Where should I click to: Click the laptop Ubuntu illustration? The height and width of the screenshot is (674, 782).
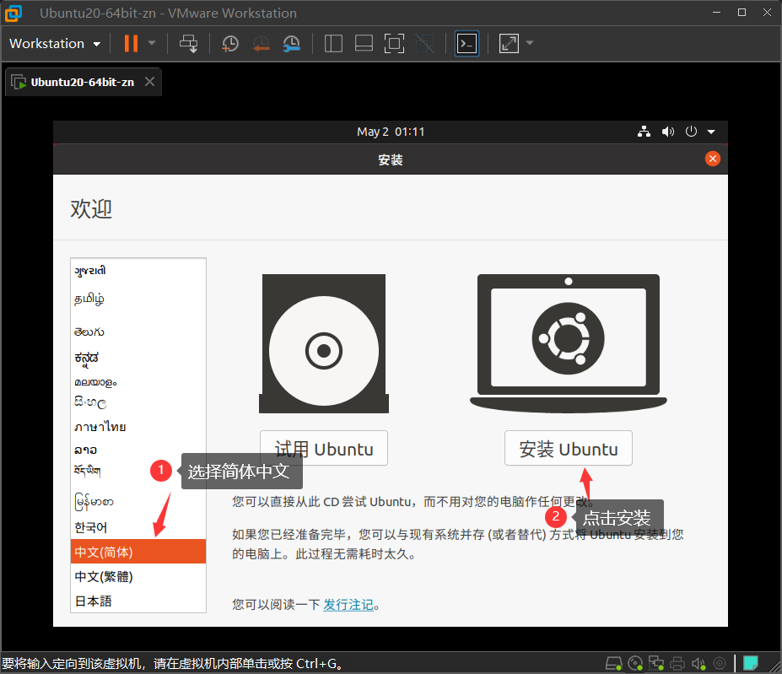click(568, 343)
